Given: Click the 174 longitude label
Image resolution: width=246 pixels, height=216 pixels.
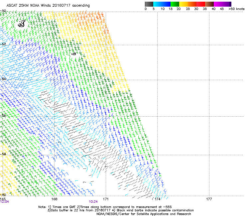Looking at the screenshot, I should click(x=157, y=199).
